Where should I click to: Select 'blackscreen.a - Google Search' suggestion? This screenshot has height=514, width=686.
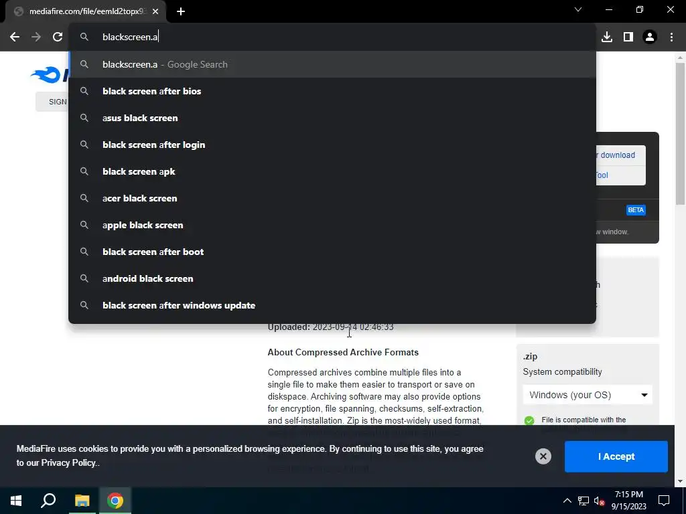tap(332, 64)
